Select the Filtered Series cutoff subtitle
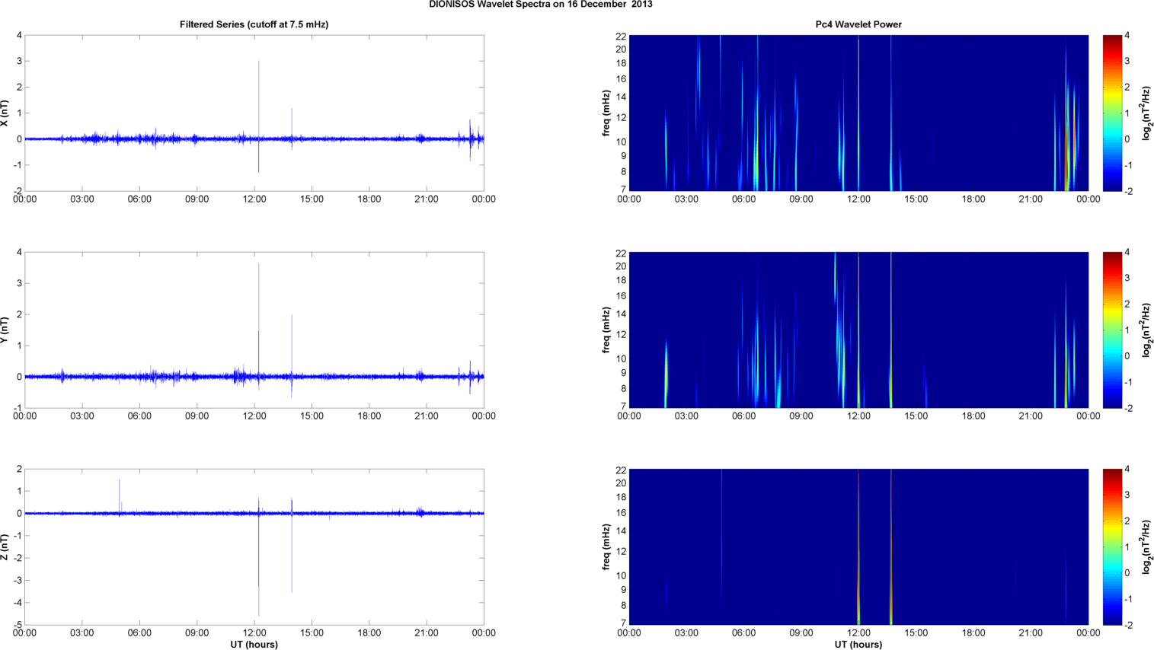 [254, 24]
